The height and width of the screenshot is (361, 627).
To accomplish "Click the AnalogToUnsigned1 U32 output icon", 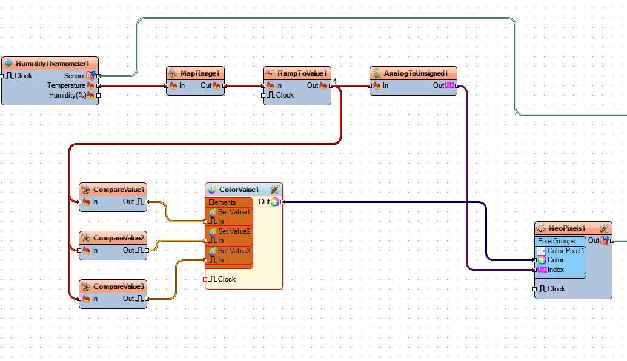I will tap(450, 85).
